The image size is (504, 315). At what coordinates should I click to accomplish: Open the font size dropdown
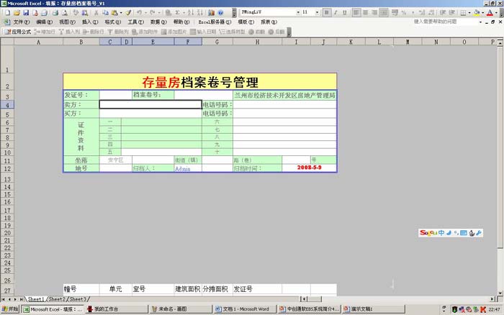coord(316,13)
